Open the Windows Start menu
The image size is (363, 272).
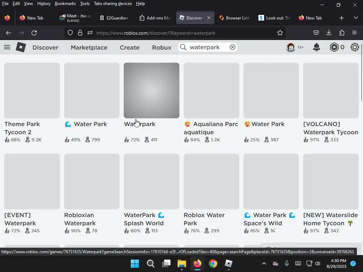[x=135, y=263]
